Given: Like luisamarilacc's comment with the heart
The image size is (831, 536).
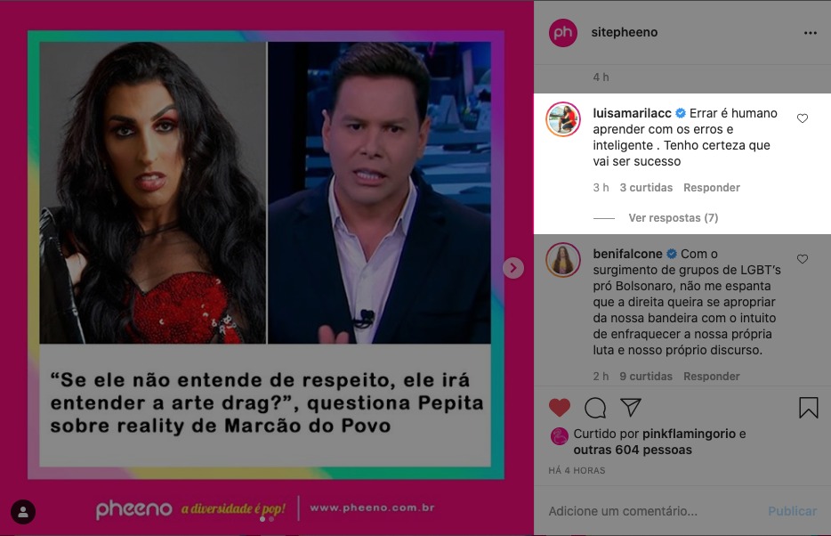Looking at the screenshot, I should pos(803,118).
